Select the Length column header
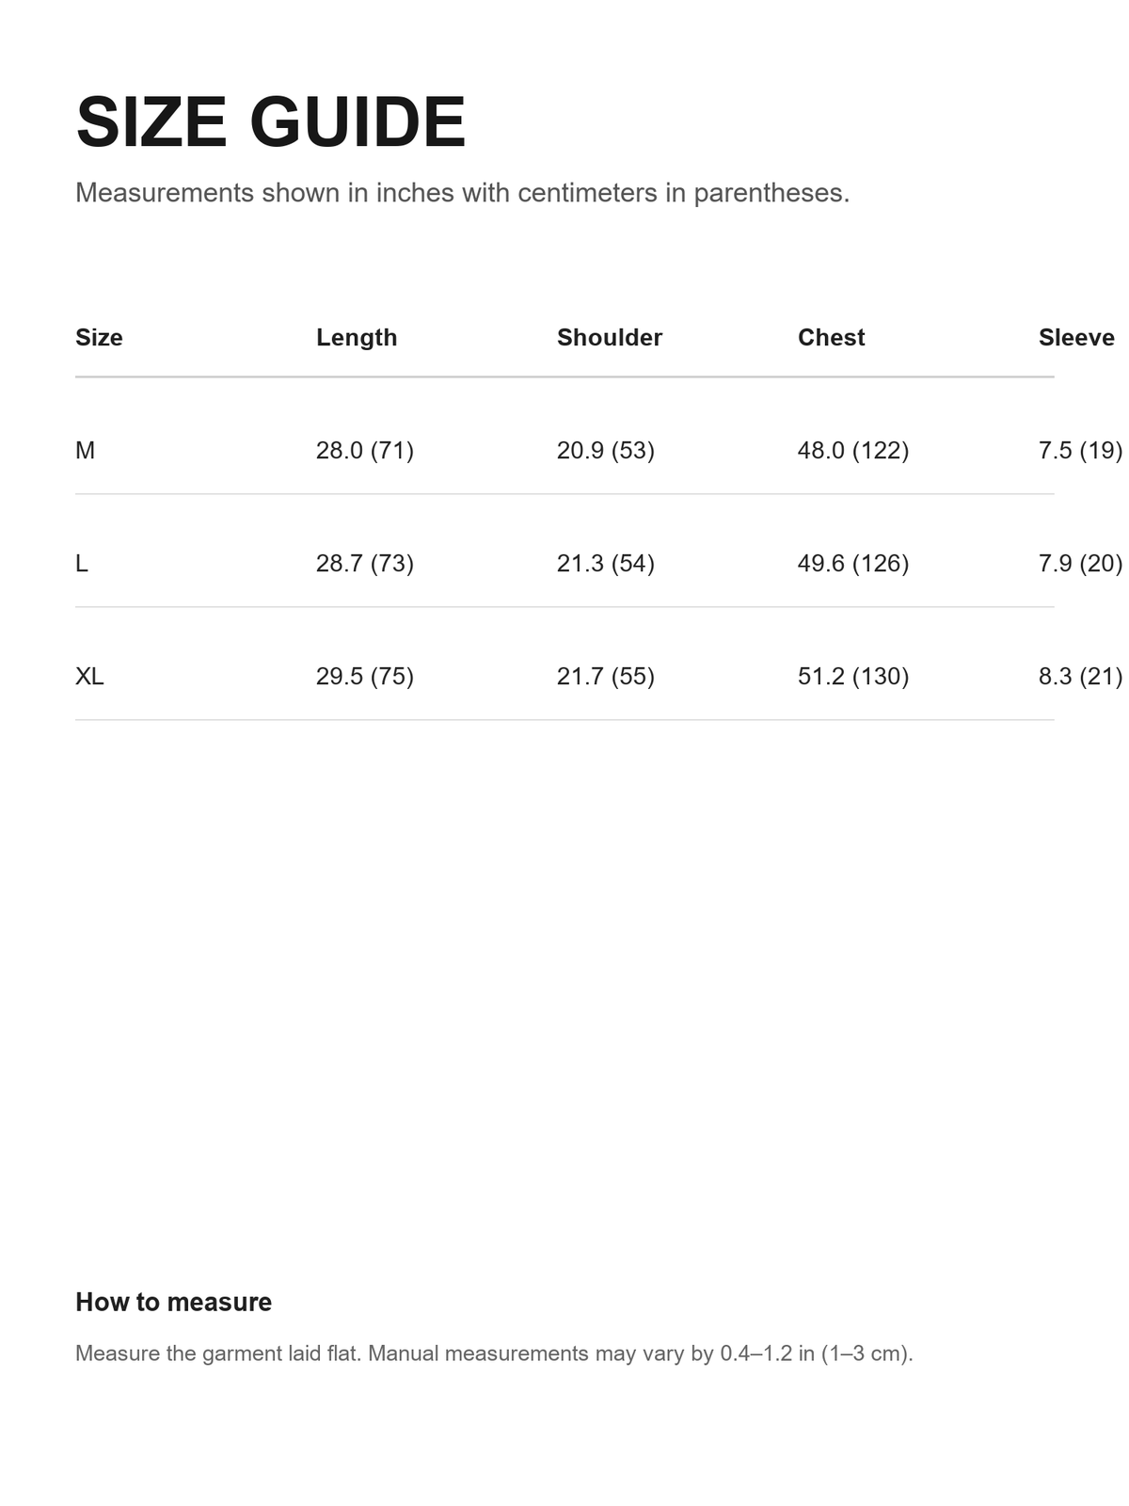The width and height of the screenshot is (1129, 1506). 357,338
